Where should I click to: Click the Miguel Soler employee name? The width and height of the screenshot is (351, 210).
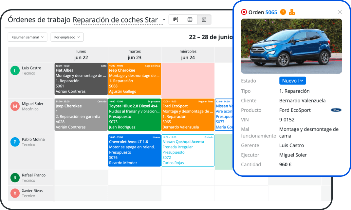tap(33, 104)
